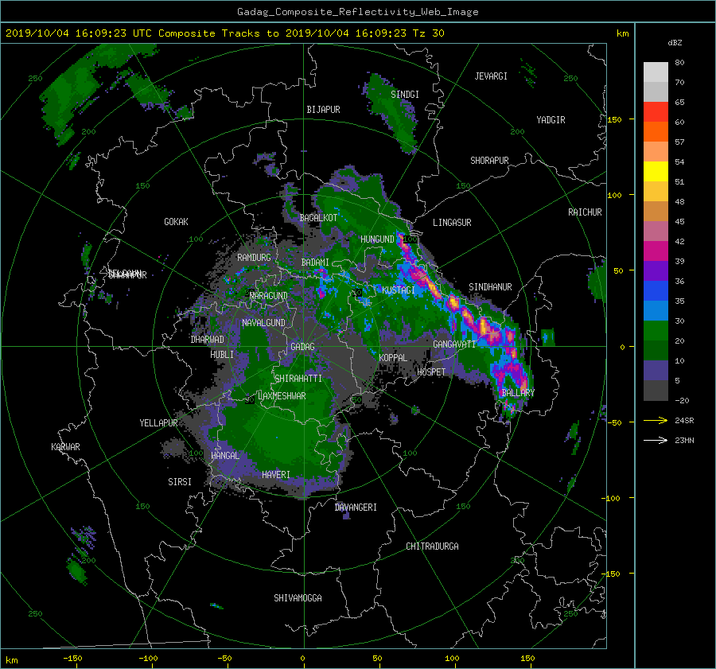The width and height of the screenshot is (716, 669).
Task: Click the YELLAPUR city label
Action: pos(158,423)
